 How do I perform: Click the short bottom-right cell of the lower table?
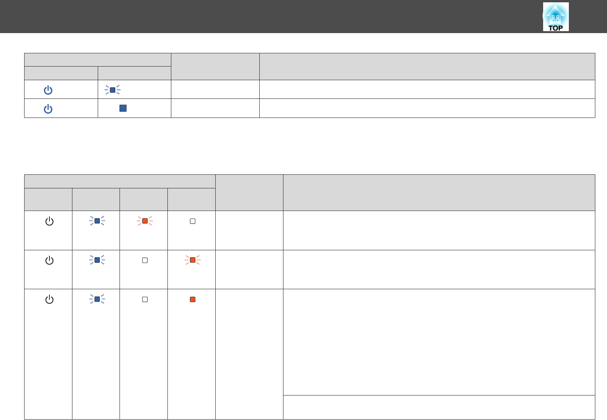click(x=439, y=407)
